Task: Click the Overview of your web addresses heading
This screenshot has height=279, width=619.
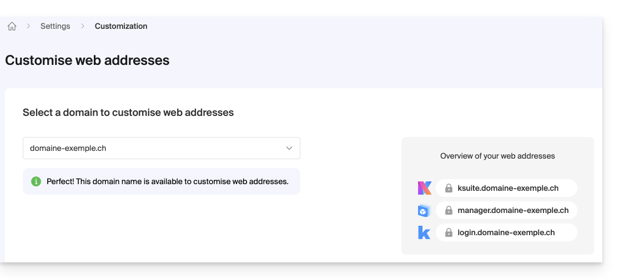Action: pos(497,156)
